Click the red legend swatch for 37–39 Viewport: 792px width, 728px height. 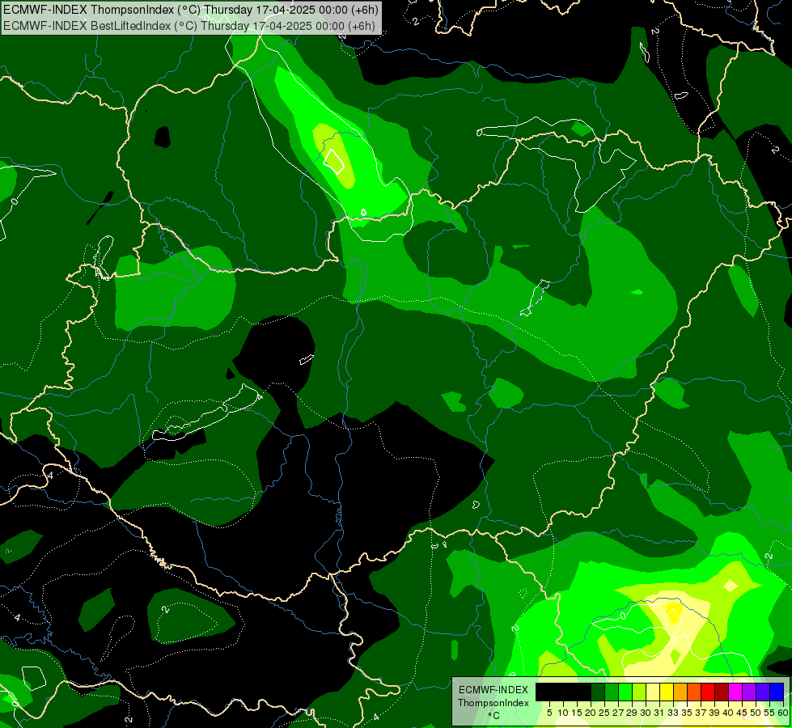click(708, 692)
